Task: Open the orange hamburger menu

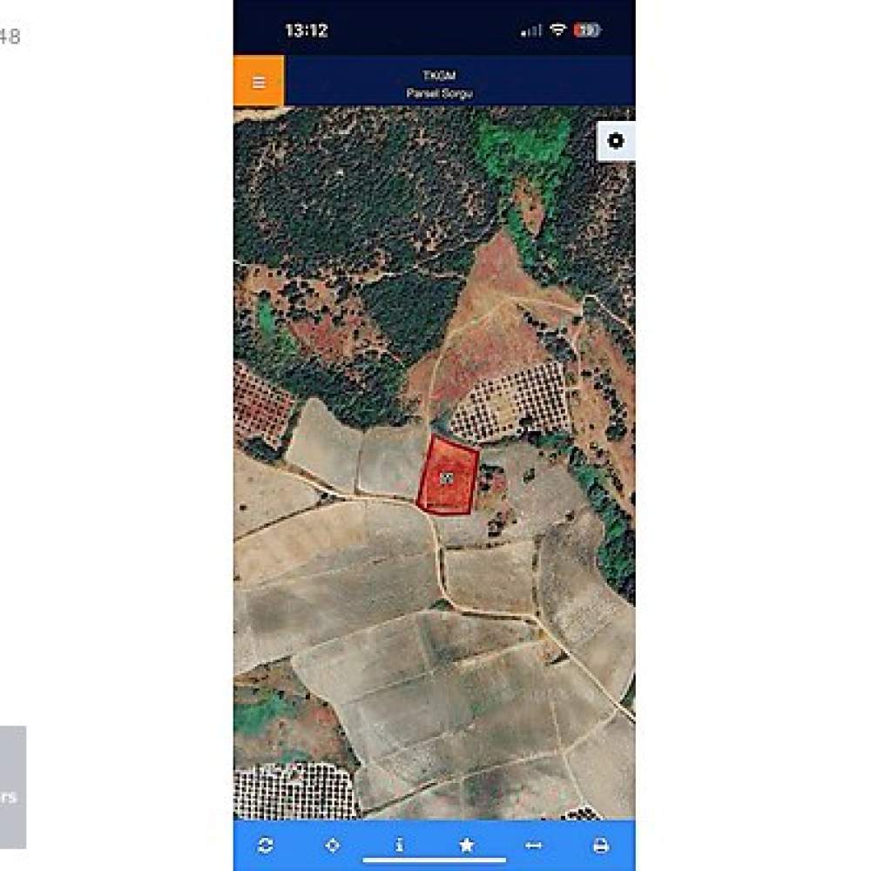Action: (259, 81)
